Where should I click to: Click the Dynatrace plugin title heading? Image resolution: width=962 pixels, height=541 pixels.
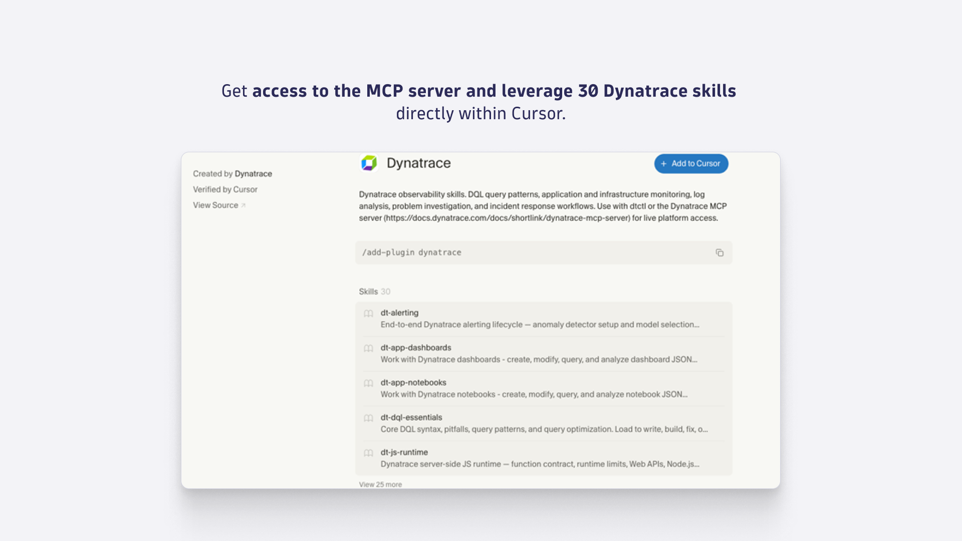click(418, 163)
